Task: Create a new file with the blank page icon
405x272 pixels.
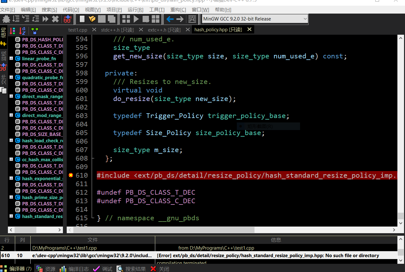Action: point(82,19)
